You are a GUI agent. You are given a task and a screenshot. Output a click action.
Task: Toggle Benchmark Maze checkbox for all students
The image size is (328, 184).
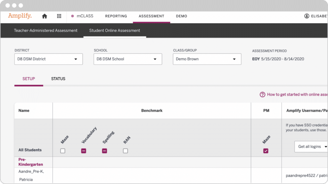click(x=62, y=151)
